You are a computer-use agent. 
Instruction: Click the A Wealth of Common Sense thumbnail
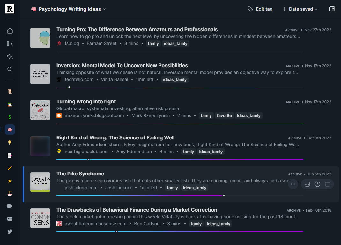tap(40, 218)
